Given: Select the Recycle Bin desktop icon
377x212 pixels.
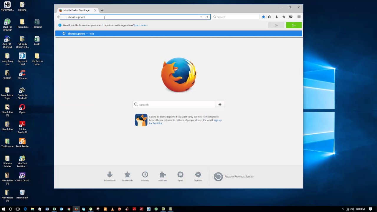Looking at the screenshot, I should pyautogui.click(x=22, y=194).
